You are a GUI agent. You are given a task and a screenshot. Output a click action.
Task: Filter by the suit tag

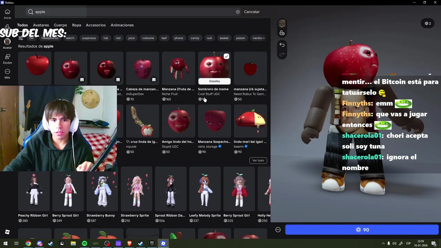[x=209, y=38]
